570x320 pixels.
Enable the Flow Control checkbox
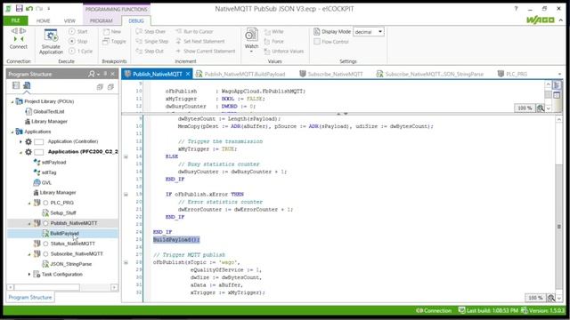tap(317, 42)
